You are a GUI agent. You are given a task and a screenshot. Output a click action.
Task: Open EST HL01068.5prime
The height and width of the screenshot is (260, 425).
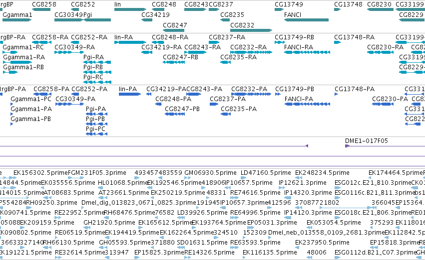click(x=123, y=183)
